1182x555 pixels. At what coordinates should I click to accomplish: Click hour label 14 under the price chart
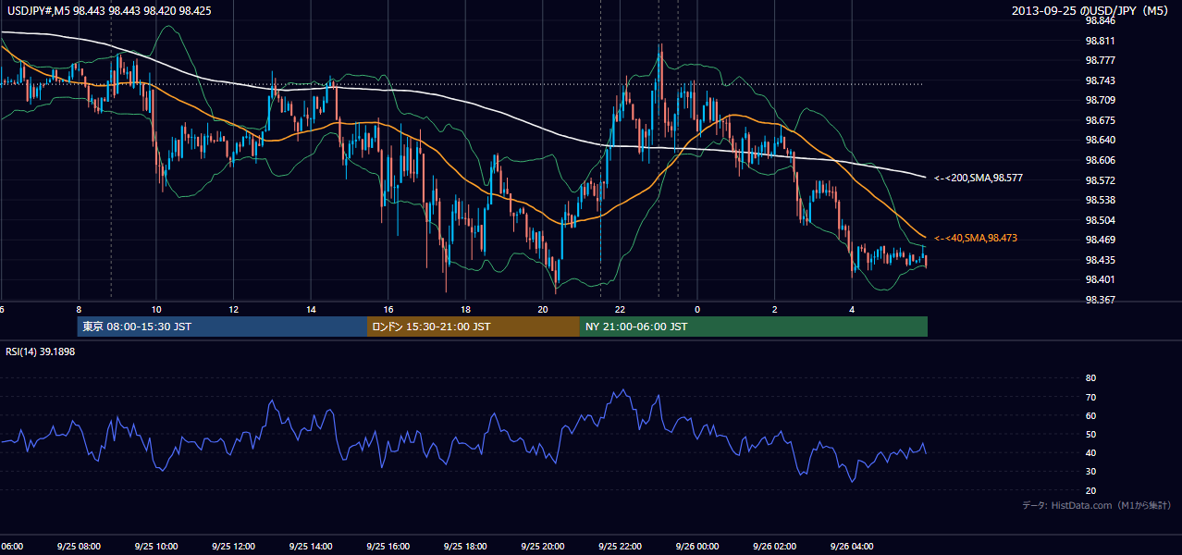[x=311, y=309]
